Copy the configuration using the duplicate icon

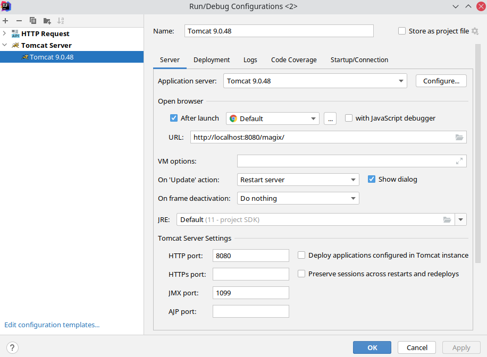pyautogui.click(x=32, y=21)
